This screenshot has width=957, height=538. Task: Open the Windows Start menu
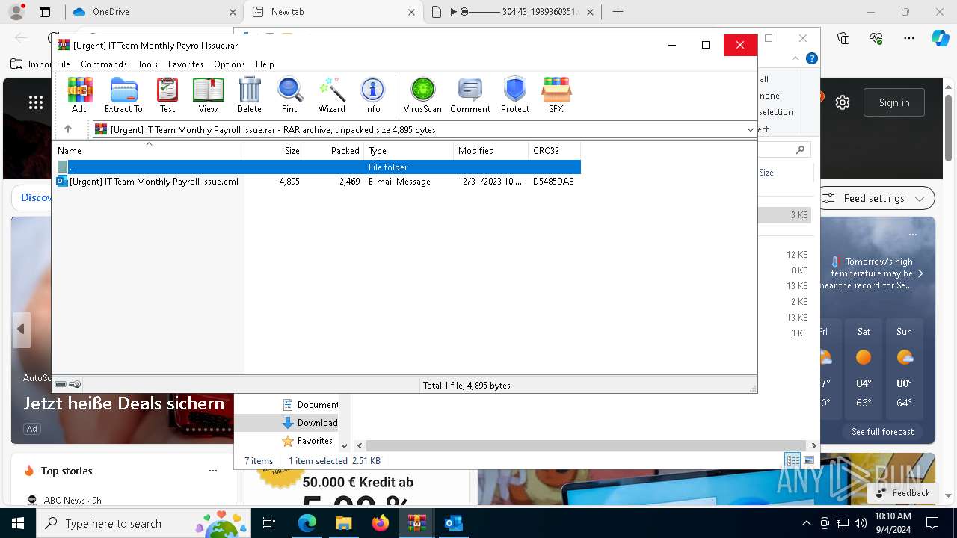(18, 523)
